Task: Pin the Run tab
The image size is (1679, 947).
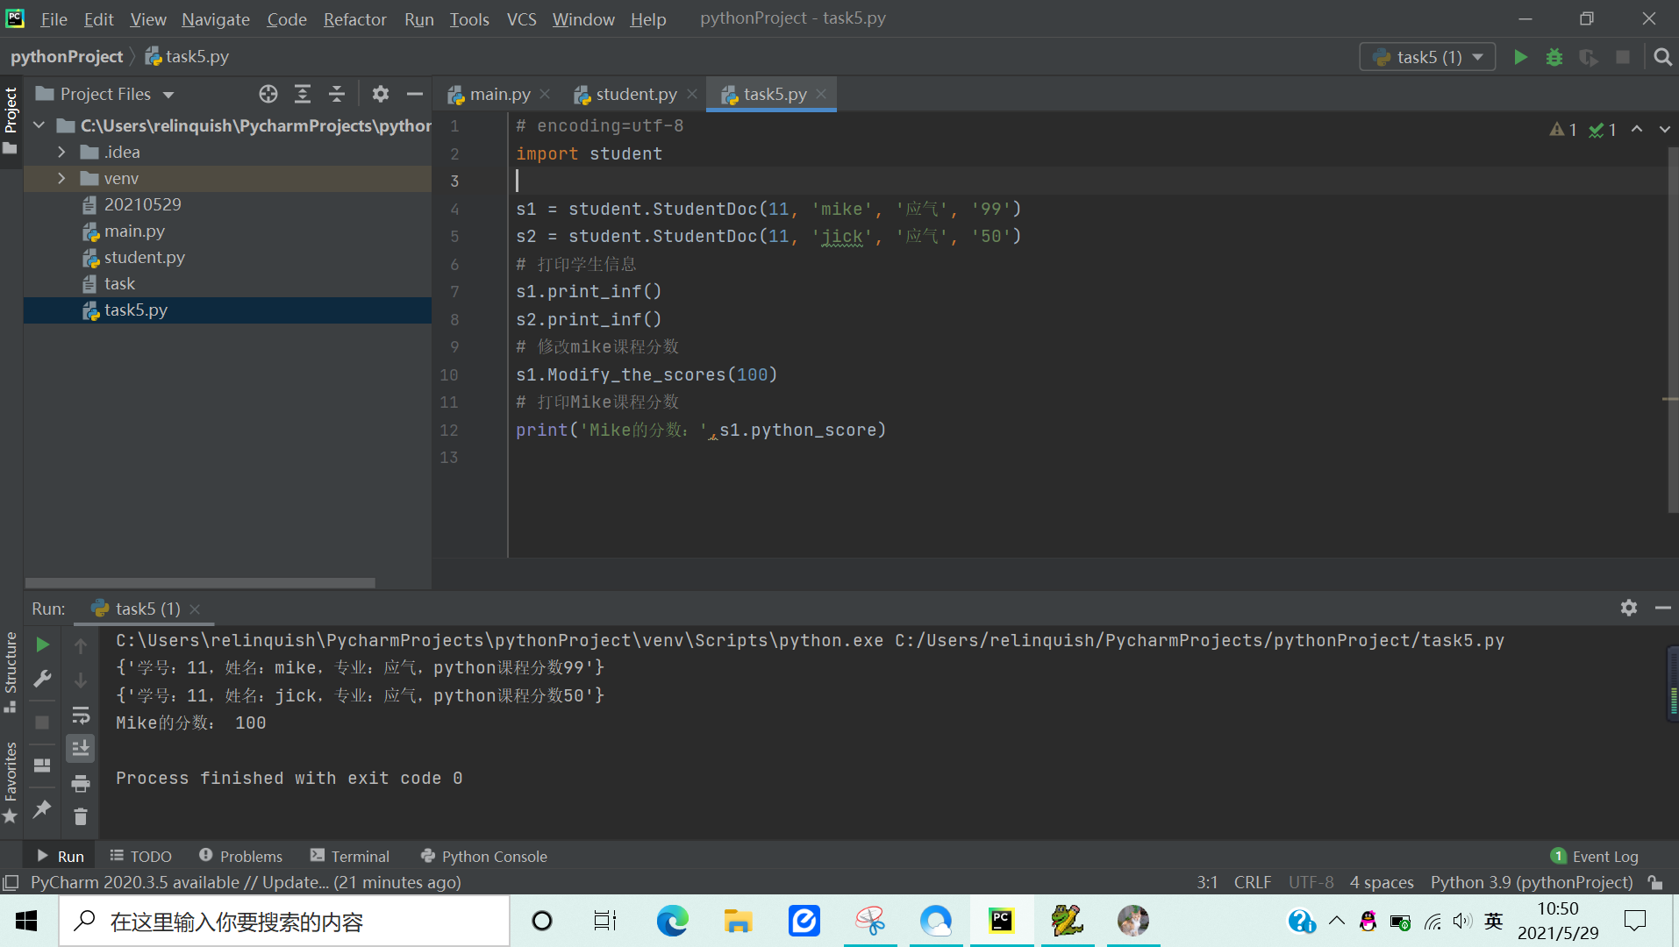Action: pos(42,808)
